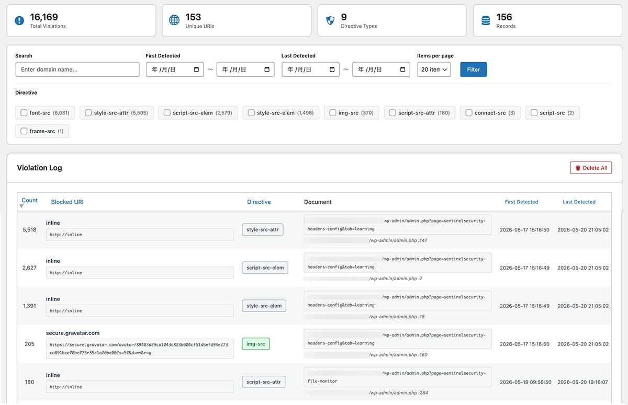Open the Items per page dropdown
The width and height of the screenshot is (628, 405).
pyautogui.click(x=434, y=70)
